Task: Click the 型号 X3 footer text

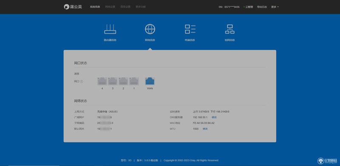Action: [126, 160]
